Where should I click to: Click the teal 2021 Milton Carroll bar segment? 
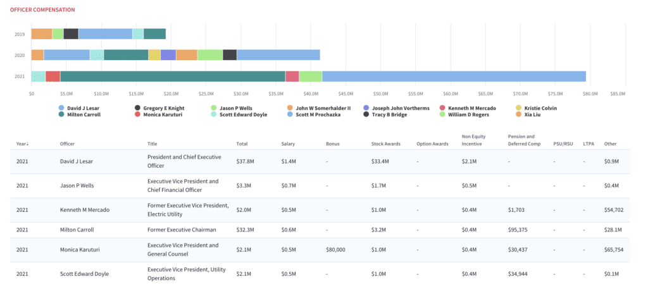point(173,77)
